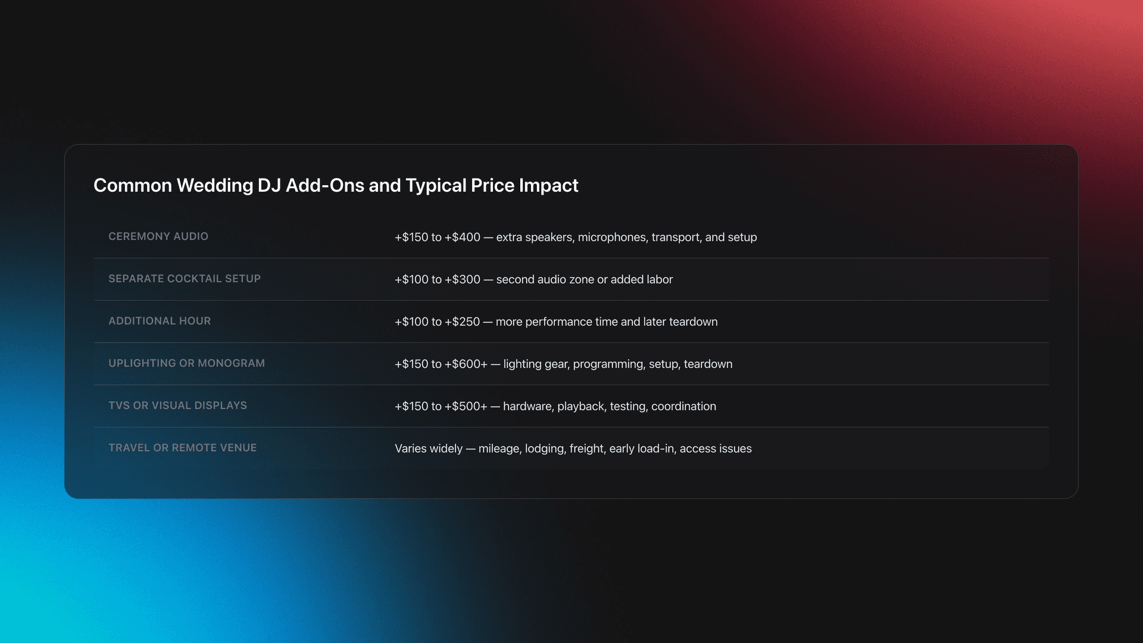Select the Uplighting or Monogram label
Viewport: 1143px width, 643px height.
(186, 363)
